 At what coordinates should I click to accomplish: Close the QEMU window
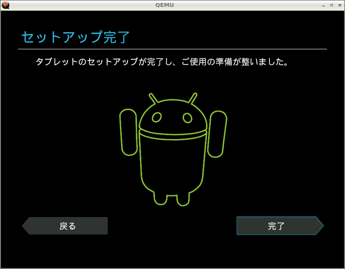(340, 5)
